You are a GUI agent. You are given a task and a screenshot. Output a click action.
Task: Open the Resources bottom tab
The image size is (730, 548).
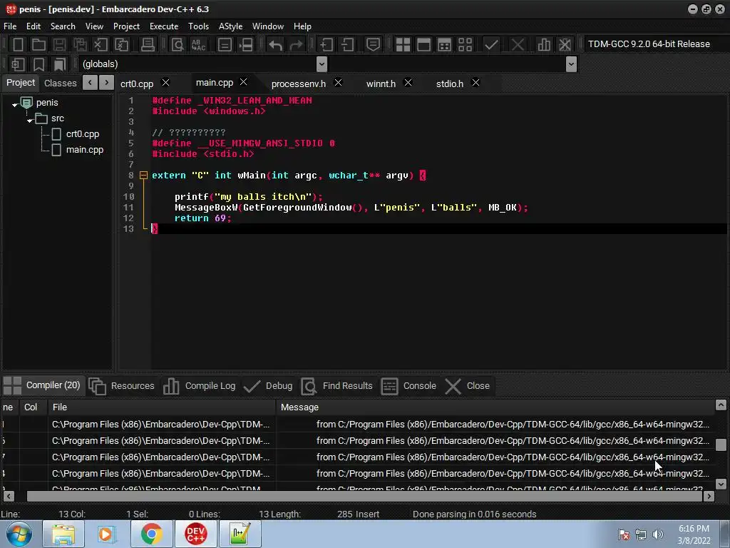[121, 386]
